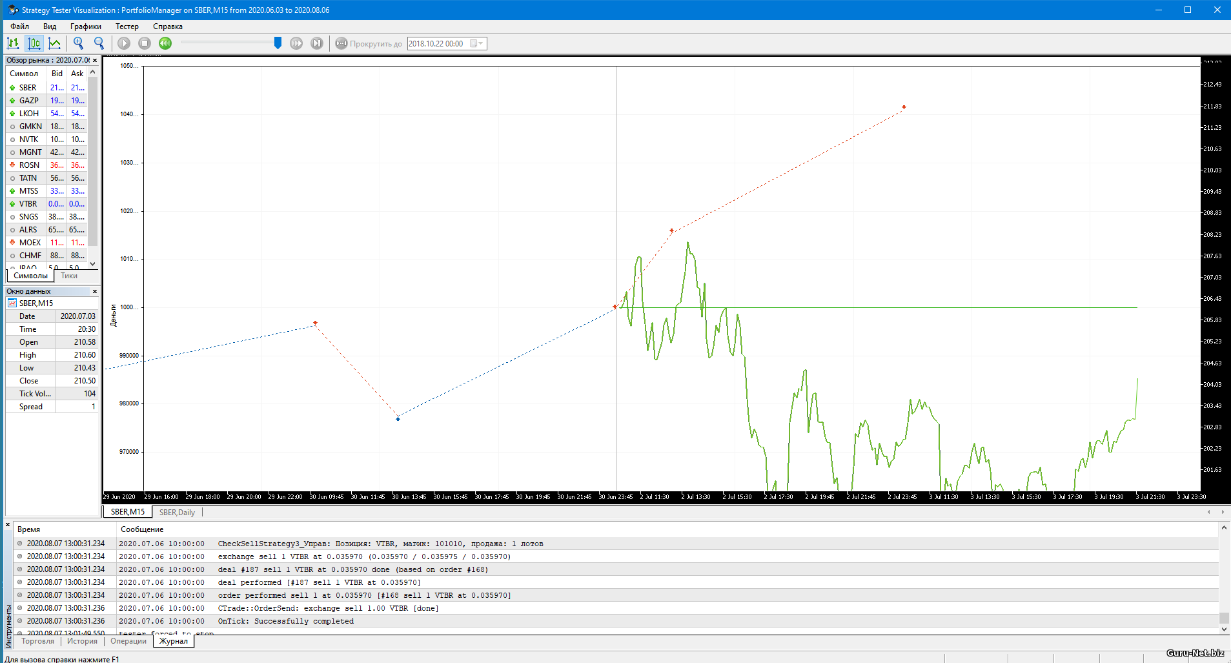Screen dimensions: 1231x663
Task: Click the green rewind button
Action: (x=165, y=43)
